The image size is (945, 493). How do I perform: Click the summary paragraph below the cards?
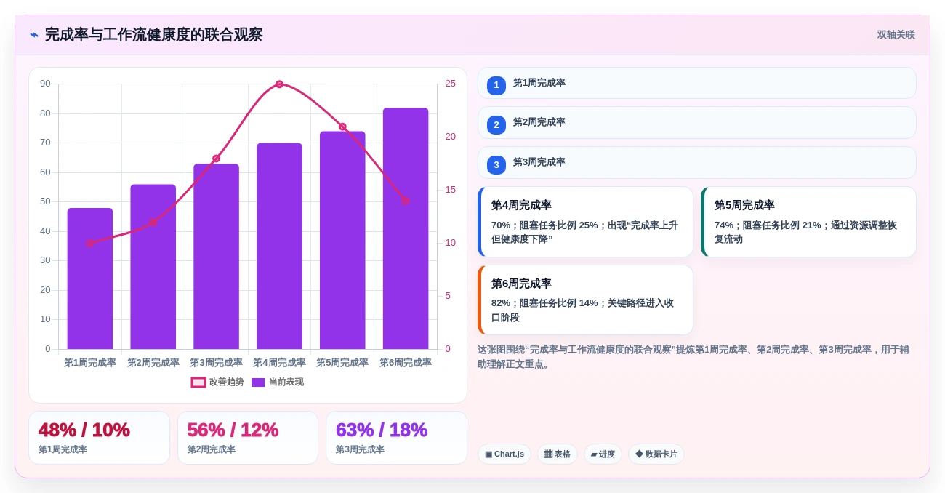[x=693, y=356]
